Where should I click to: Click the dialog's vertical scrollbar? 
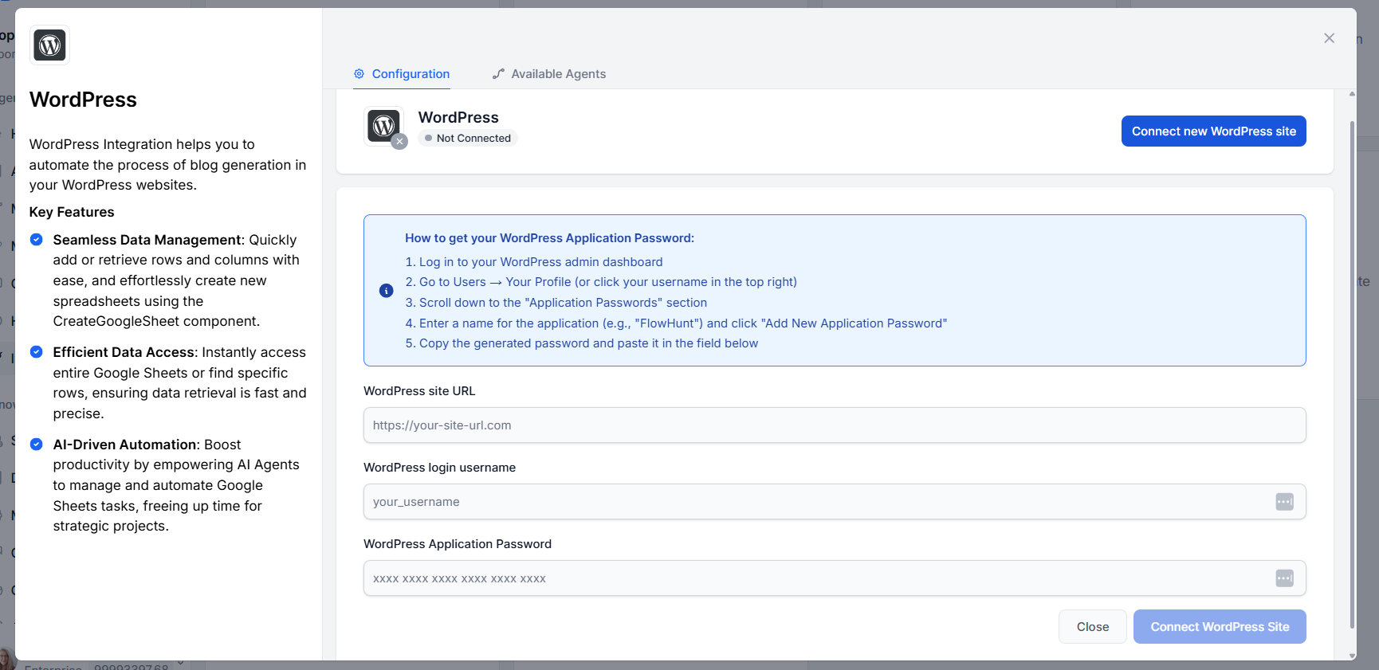click(1352, 374)
